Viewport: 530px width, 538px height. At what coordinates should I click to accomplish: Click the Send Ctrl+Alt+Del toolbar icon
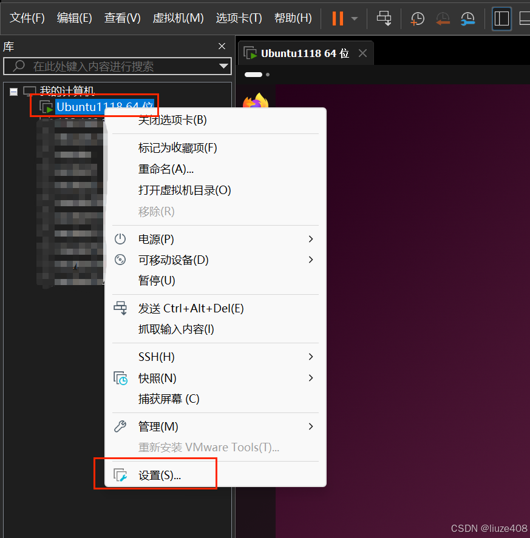[384, 18]
